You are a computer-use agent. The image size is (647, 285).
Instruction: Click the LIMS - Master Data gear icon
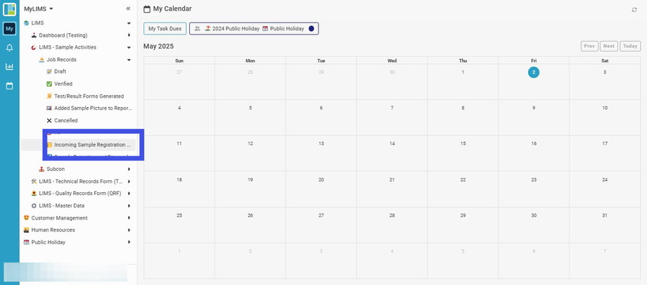point(34,205)
